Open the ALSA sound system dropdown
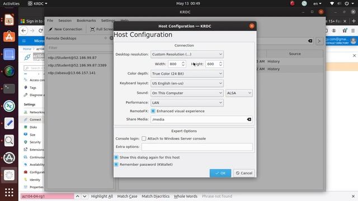358x201 pixels. pos(239,93)
